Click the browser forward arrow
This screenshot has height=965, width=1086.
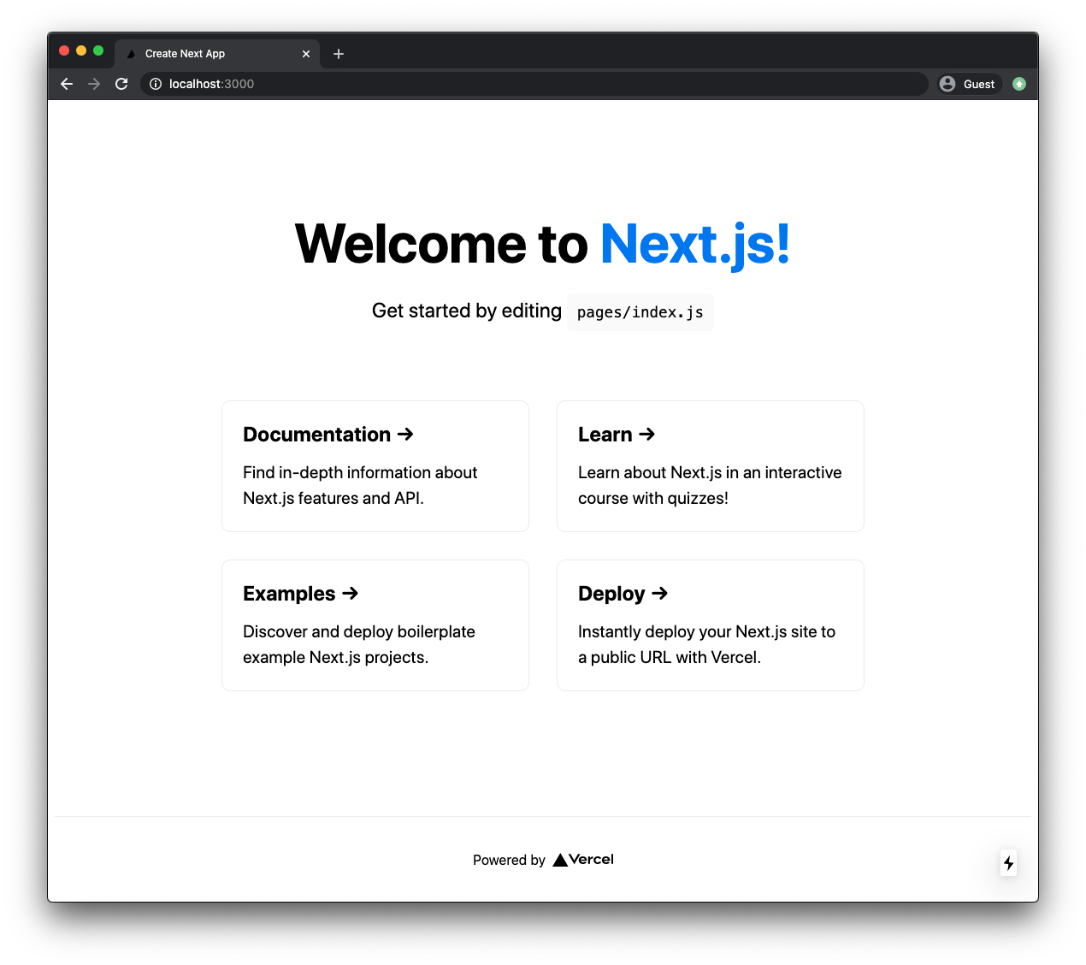point(94,84)
